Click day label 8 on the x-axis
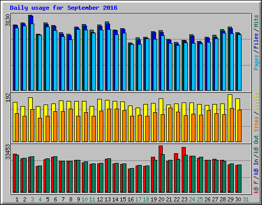 pos(71,199)
